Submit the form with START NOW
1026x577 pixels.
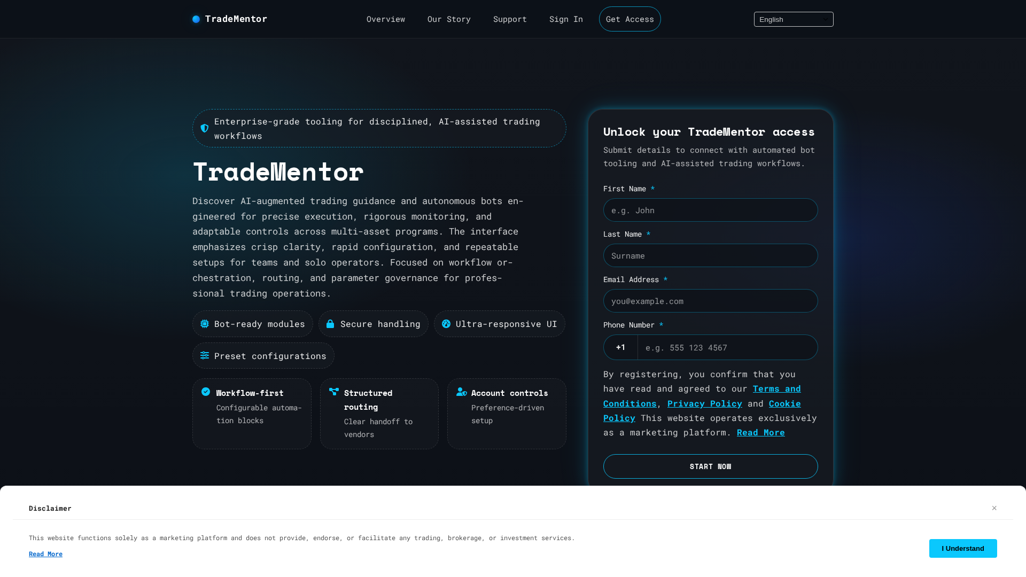(x=711, y=466)
